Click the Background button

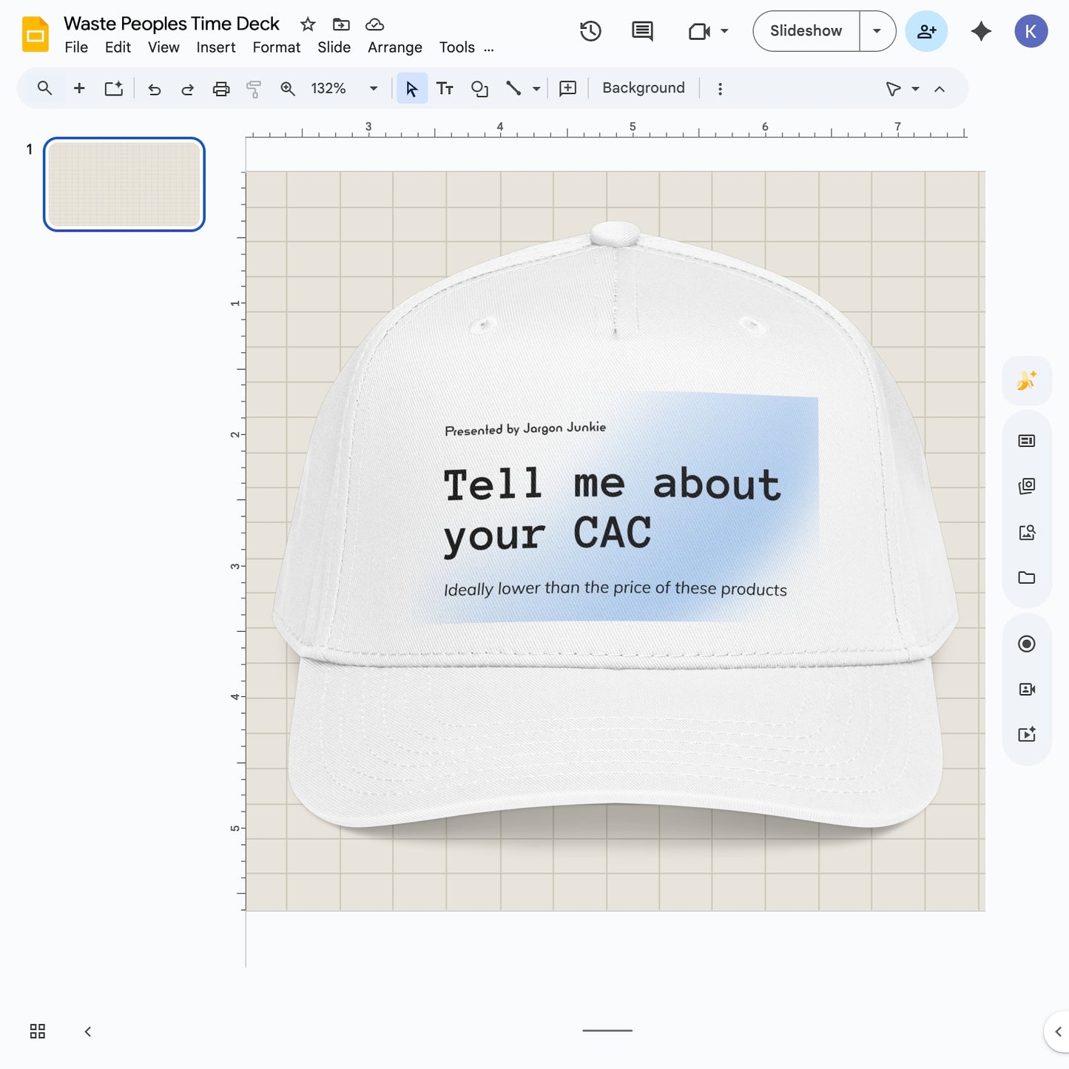[x=643, y=87]
